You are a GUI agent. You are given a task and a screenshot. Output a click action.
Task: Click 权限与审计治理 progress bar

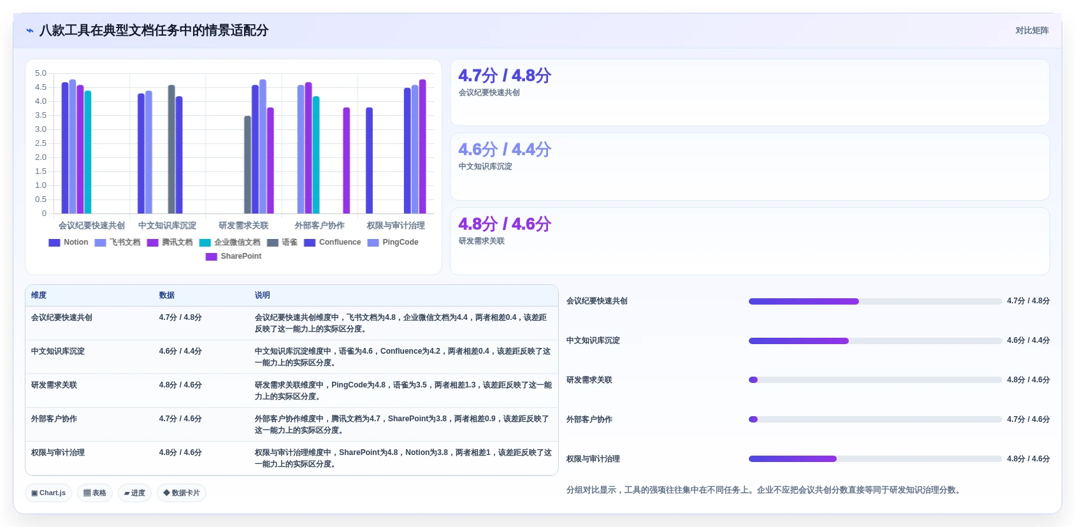pos(875,459)
